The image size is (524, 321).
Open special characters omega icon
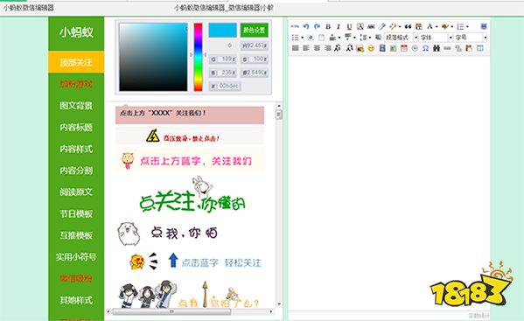[425, 48]
